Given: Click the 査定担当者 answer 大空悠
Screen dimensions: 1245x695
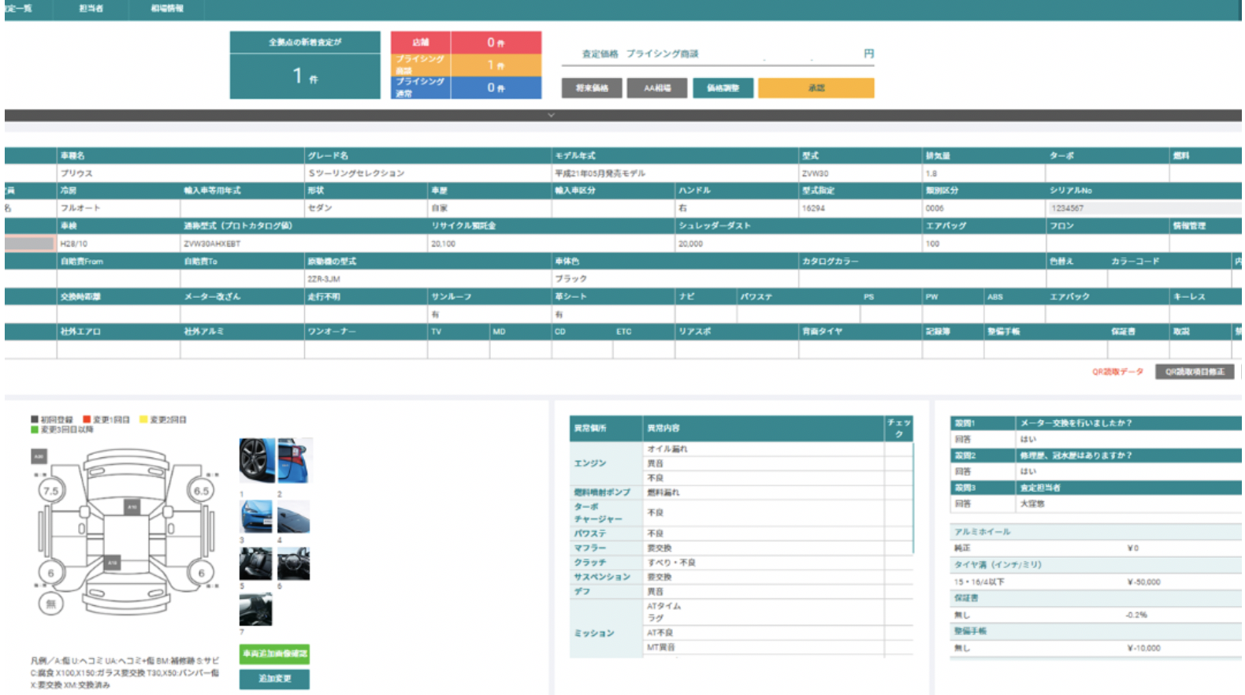Looking at the screenshot, I should (1032, 504).
